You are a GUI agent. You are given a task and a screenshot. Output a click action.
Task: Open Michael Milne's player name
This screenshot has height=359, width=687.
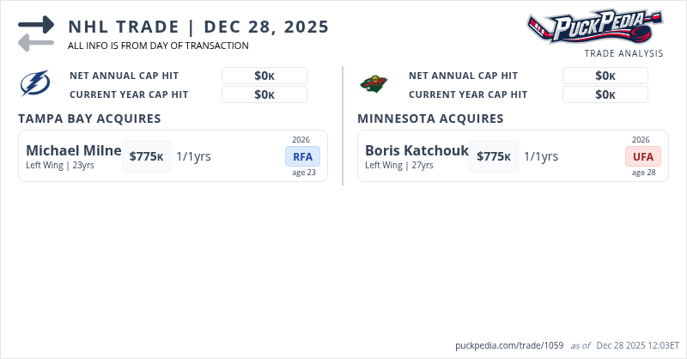coord(74,151)
